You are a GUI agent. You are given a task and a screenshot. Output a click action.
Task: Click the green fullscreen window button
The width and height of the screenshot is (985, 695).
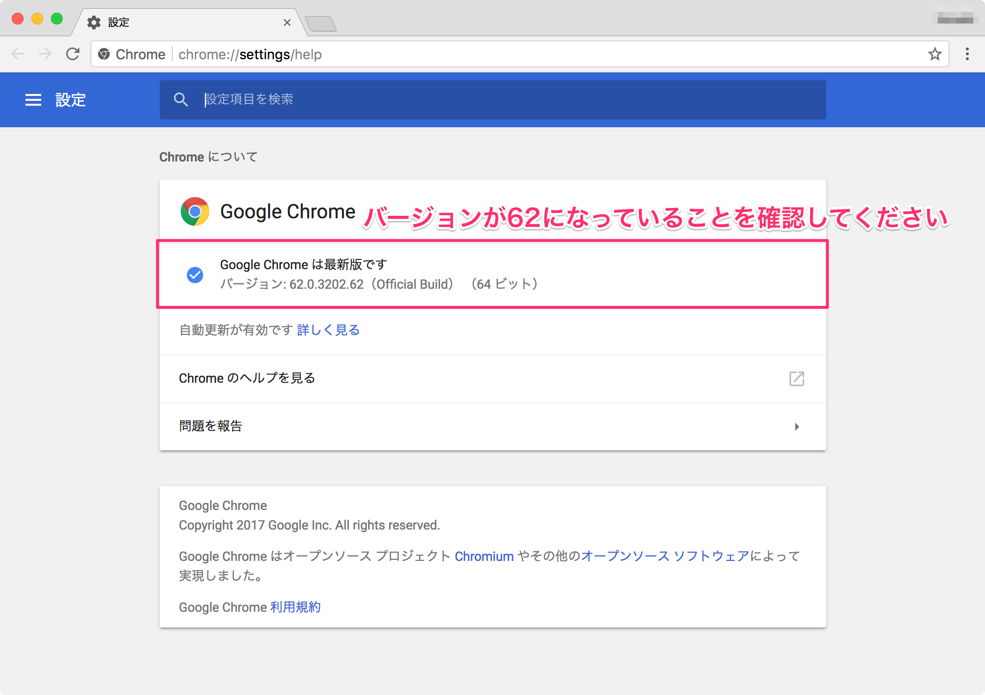click(x=57, y=19)
